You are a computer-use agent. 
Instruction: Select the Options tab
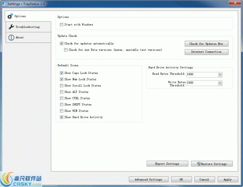coord(28,16)
